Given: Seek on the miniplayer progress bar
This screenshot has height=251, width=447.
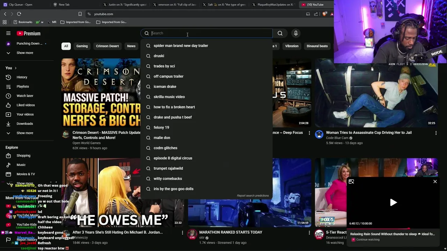Looking at the screenshot, I should [393, 229].
